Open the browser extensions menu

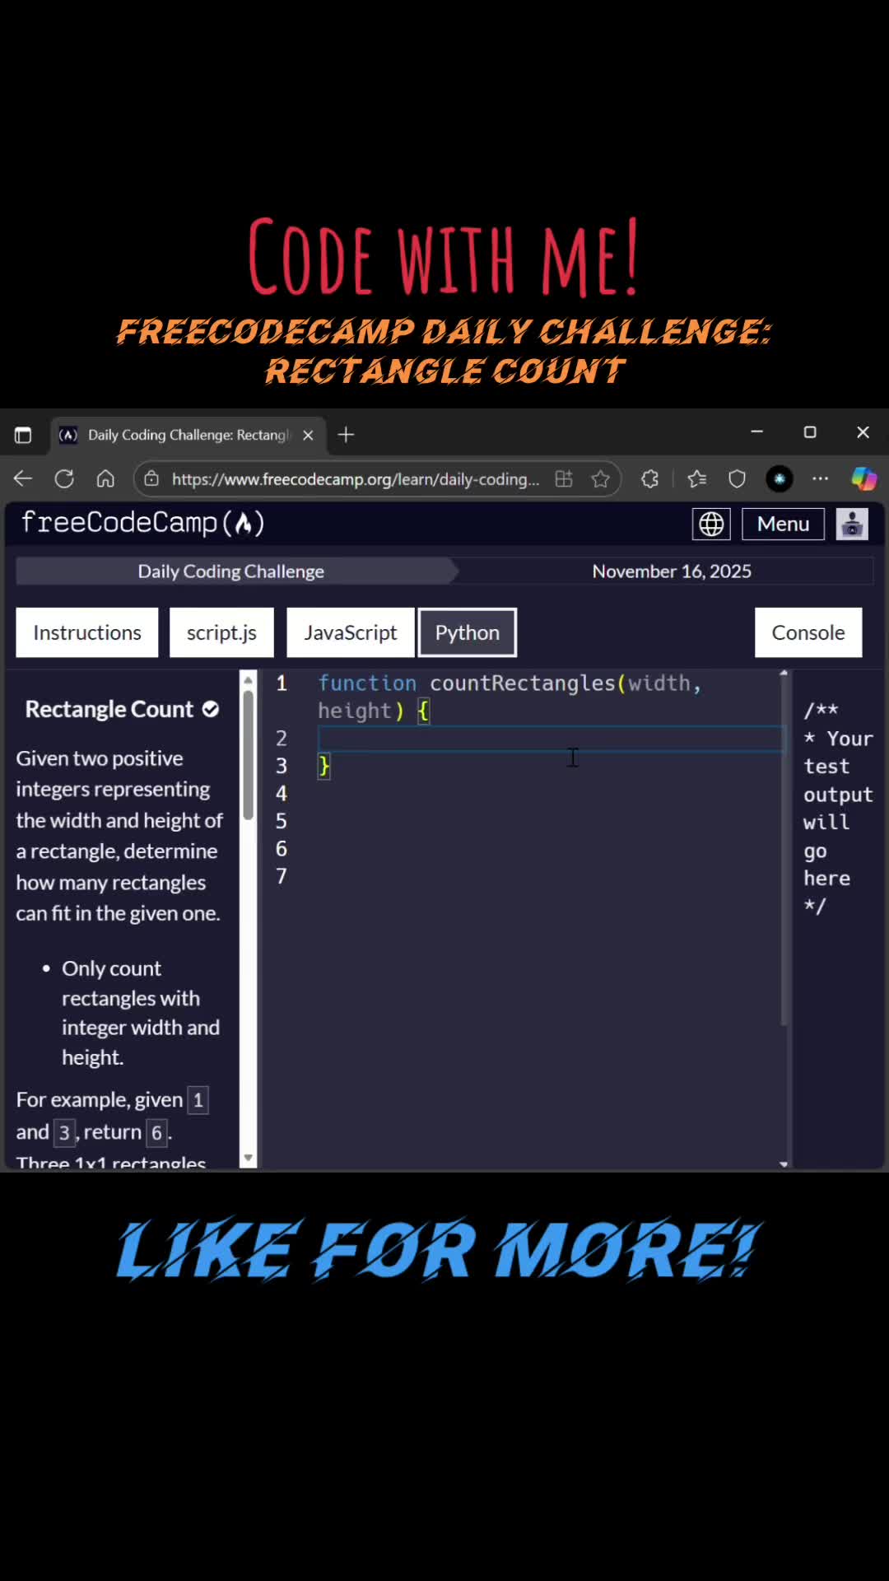650,478
